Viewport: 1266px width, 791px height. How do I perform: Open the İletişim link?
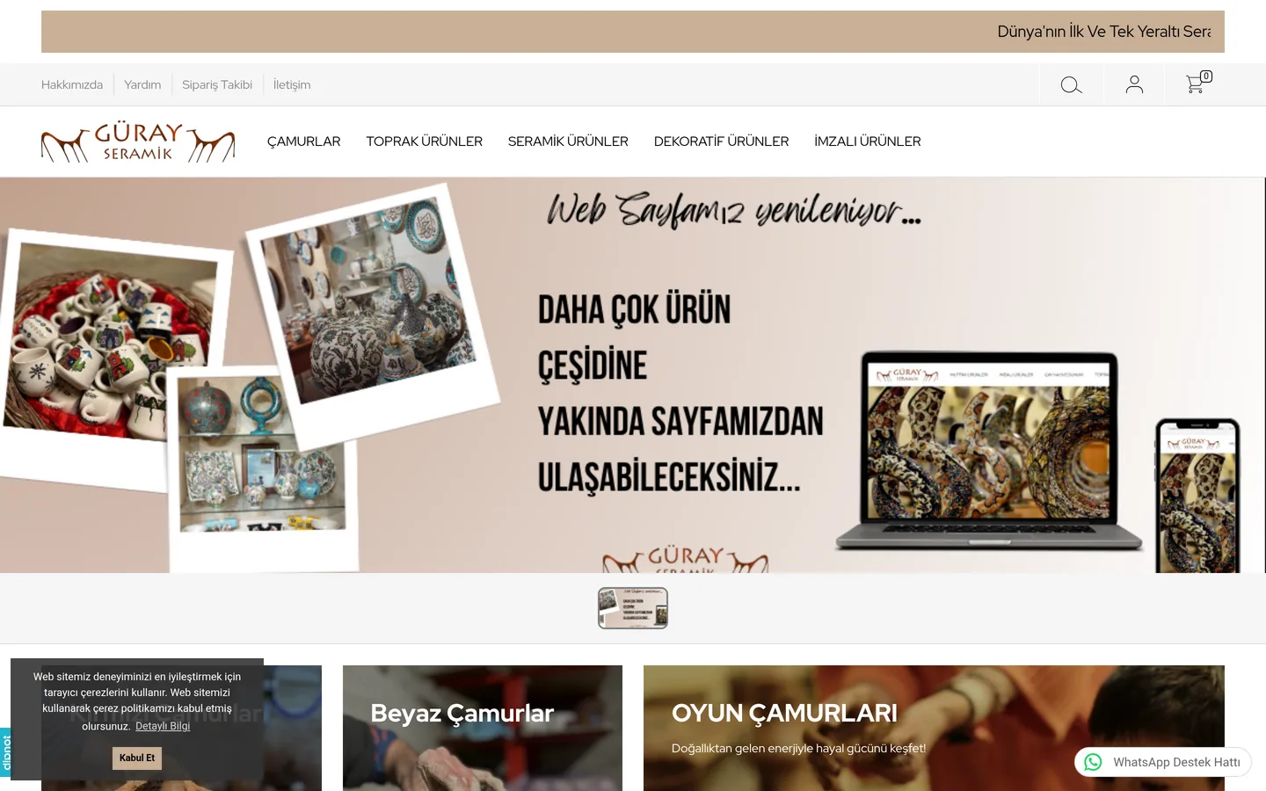click(x=292, y=85)
